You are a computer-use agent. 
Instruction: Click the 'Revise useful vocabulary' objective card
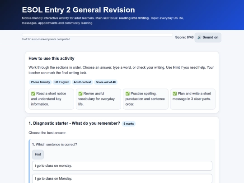click(x=99, y=99)
